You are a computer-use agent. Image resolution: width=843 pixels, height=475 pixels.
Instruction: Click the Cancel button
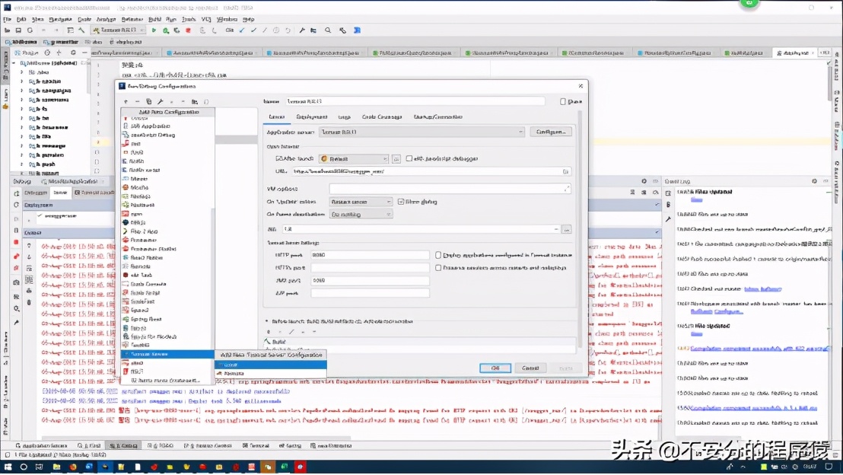point(530,368)
